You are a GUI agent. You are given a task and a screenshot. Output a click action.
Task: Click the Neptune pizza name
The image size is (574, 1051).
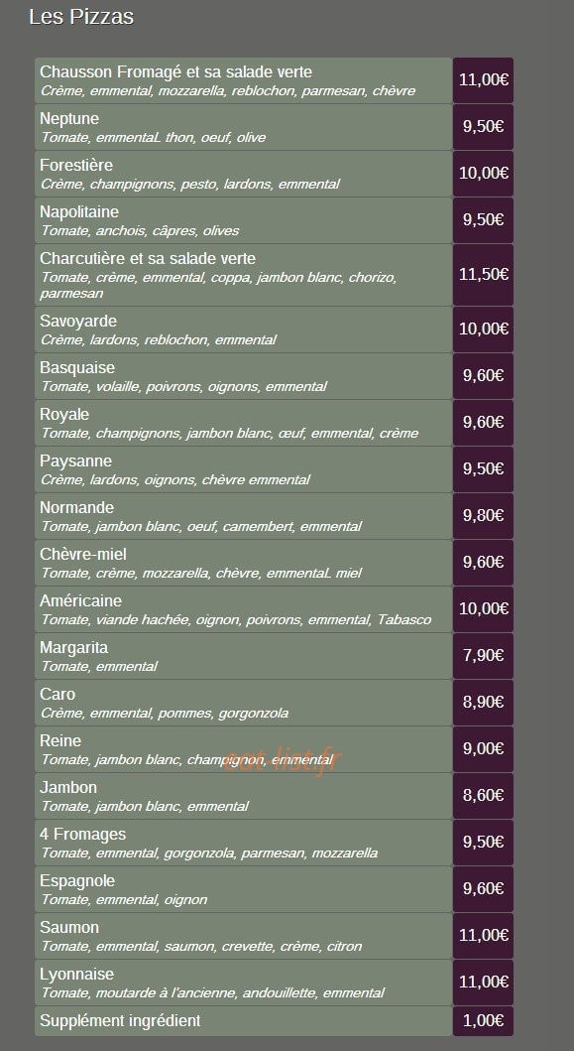pyautogui.click(x=69, y=119)
